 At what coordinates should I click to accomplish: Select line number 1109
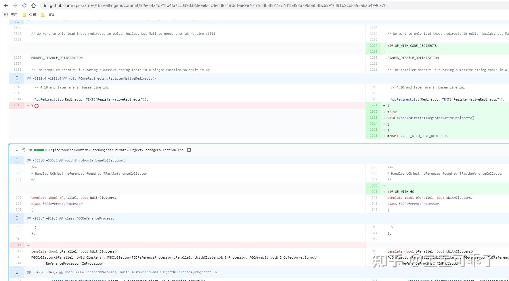point(374,57)
